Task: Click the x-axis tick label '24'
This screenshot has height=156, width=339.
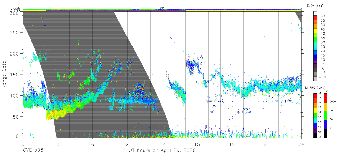Action: [x=301, y=144]
